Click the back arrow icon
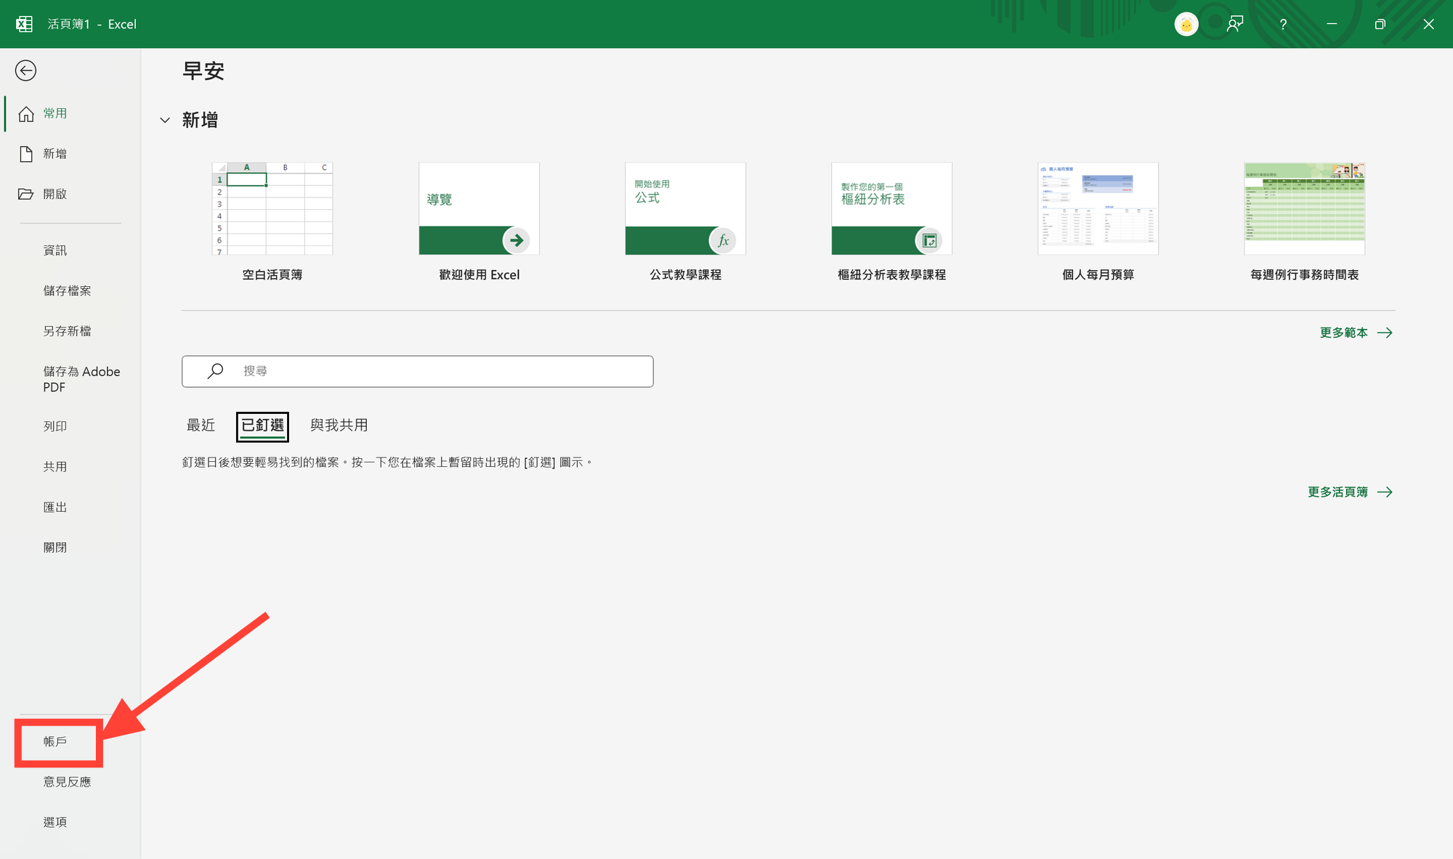 [25, 70]
